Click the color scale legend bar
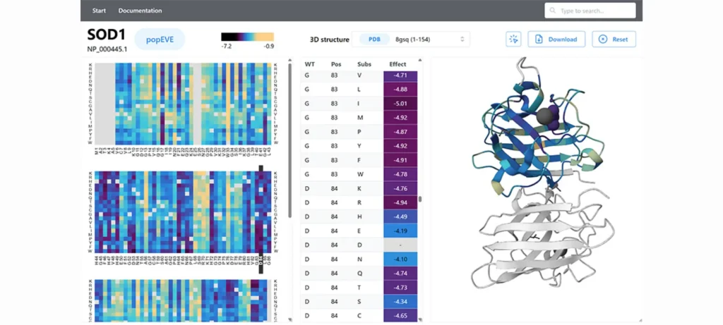The image size is (723, 325). coord(247,37)
